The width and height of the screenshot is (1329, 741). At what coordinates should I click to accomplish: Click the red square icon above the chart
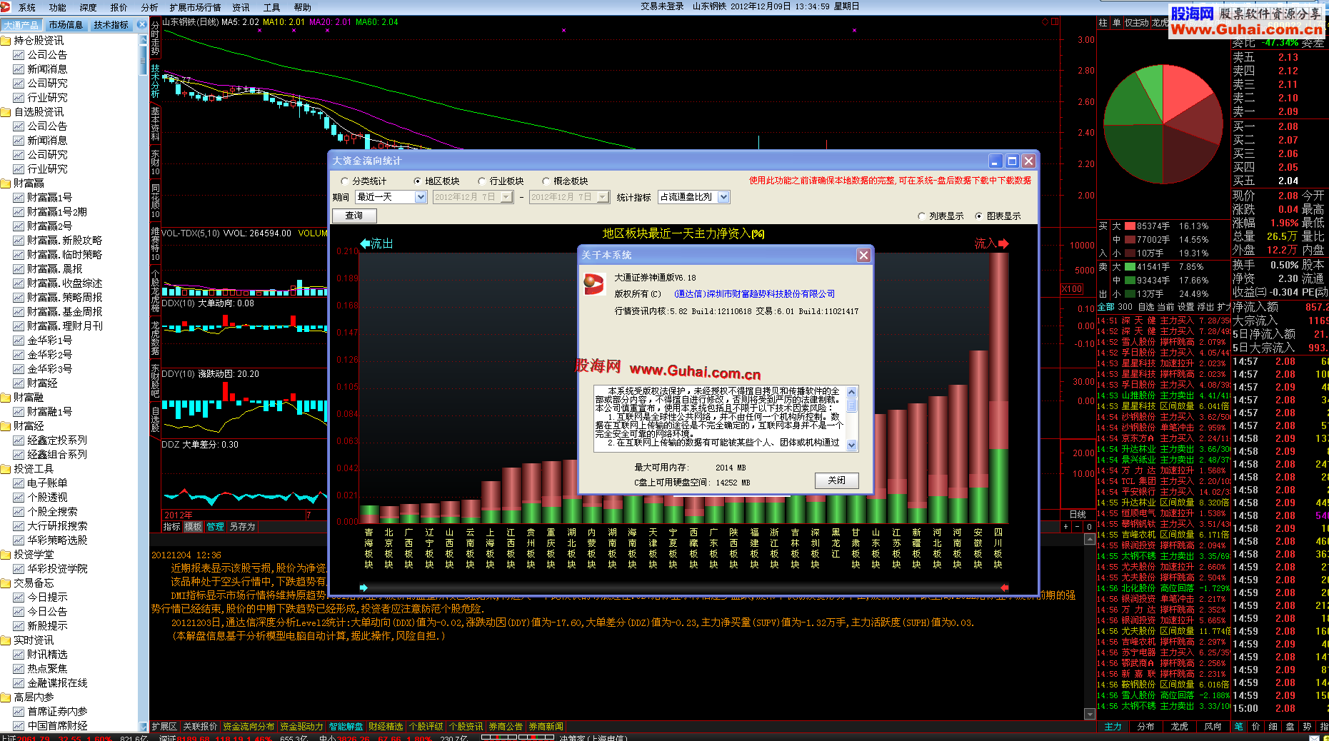coord(1055,22)
